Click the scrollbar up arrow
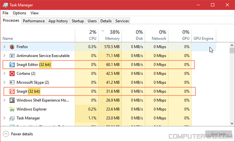235x142 pixels. click(232, 45)
